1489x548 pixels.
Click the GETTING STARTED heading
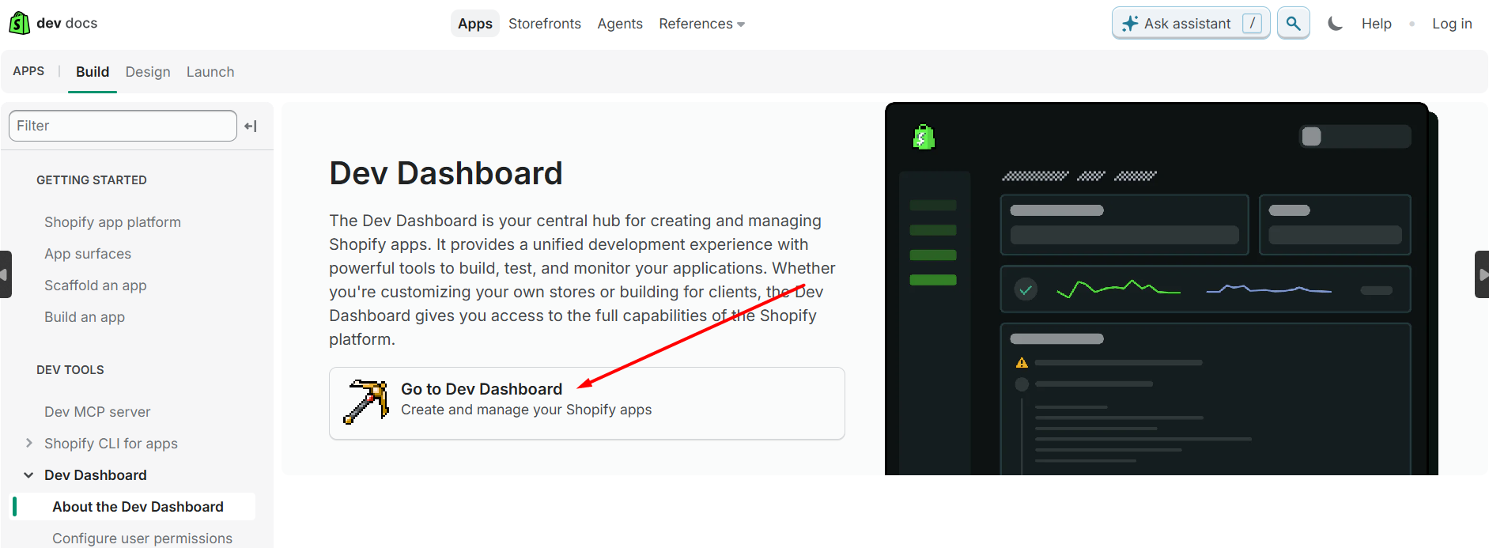pos(92,180)
